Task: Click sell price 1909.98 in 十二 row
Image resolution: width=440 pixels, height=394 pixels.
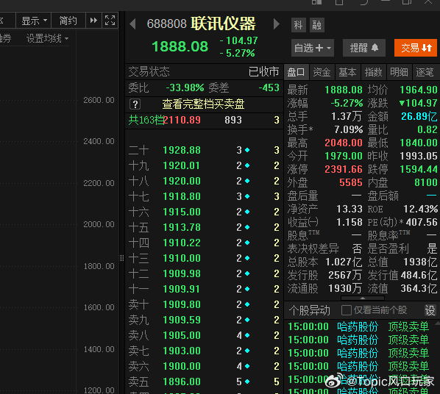Action: click(x=182, y=273)
